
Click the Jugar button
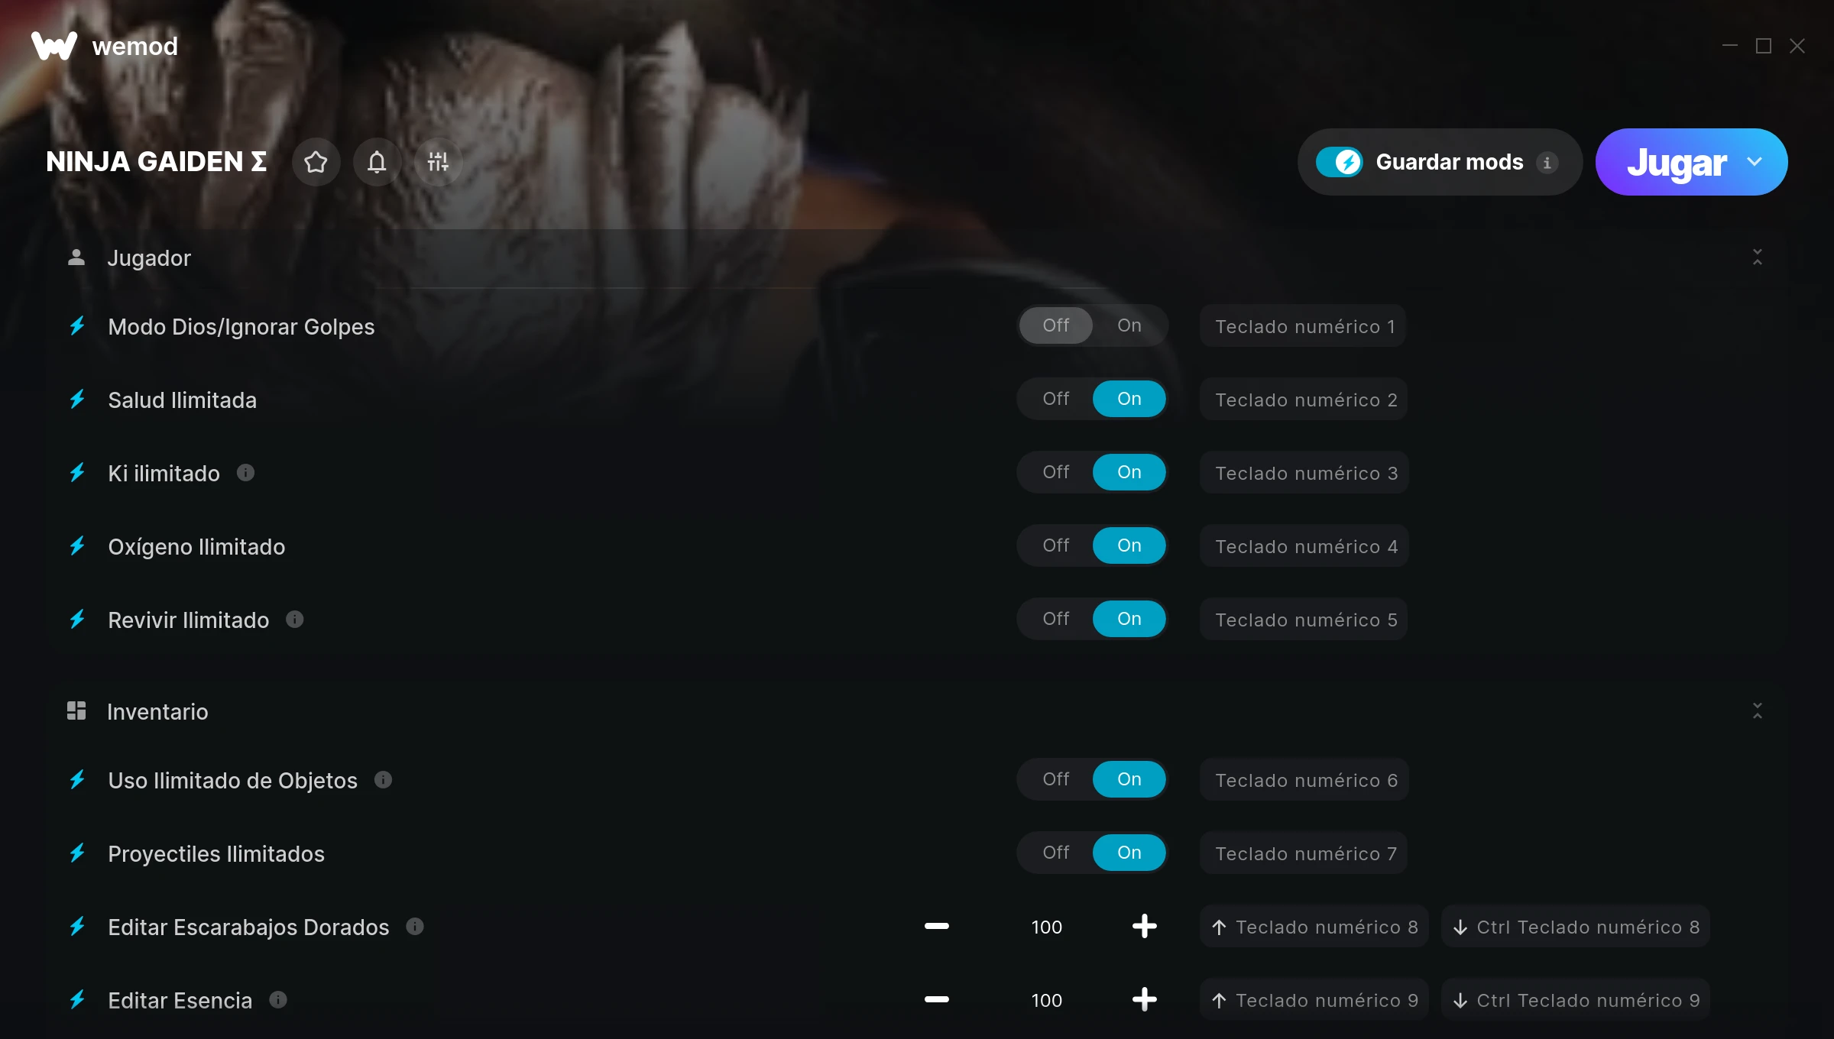1677,162
